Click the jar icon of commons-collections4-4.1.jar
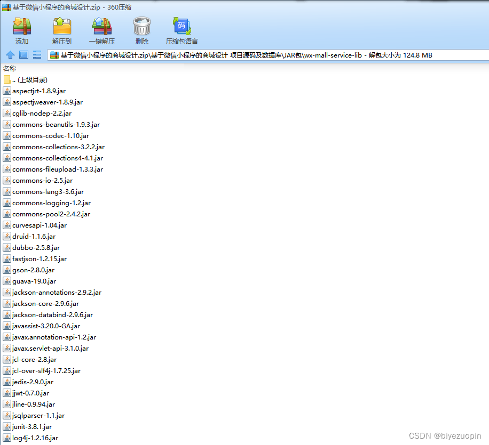Screen dimensions: 489x445 [7, 158]
